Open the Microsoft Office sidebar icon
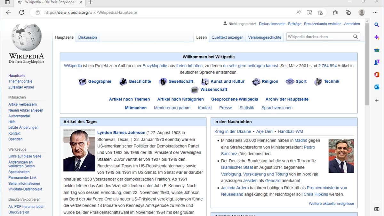Image resolution: width=384 pixels, height=216 pixels. 377,75
